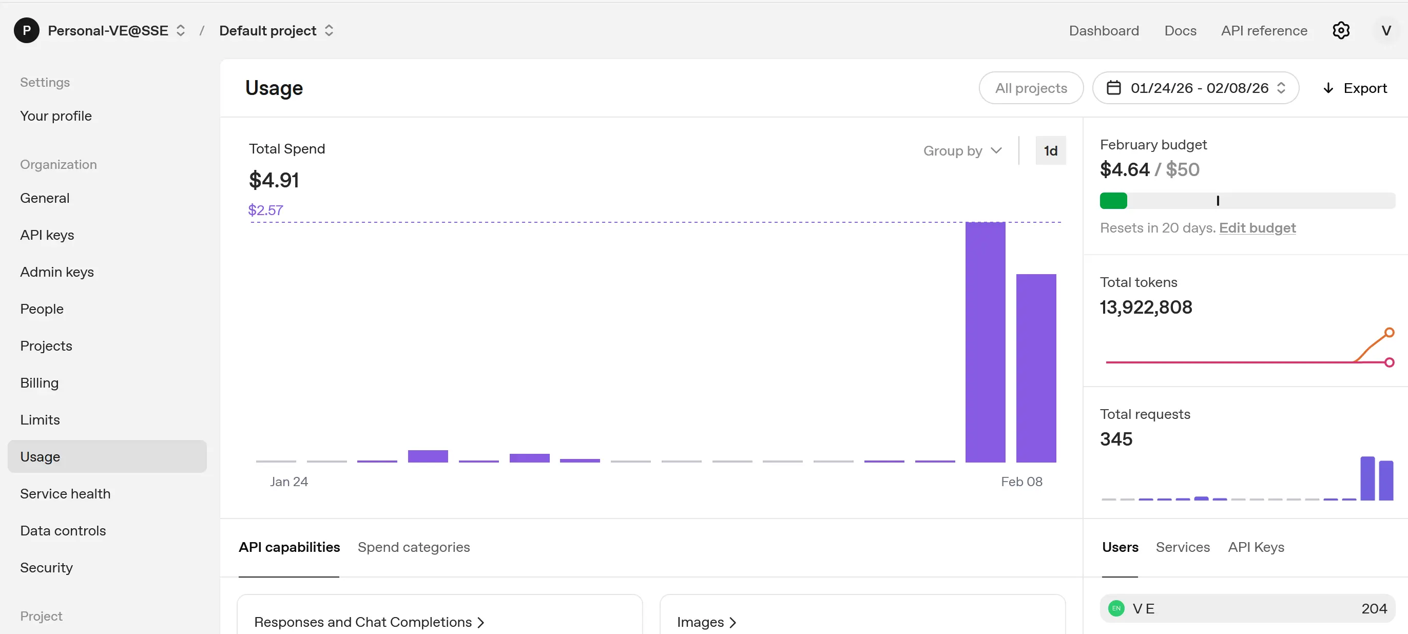Expand the Group by dropdown

point(962,151)
